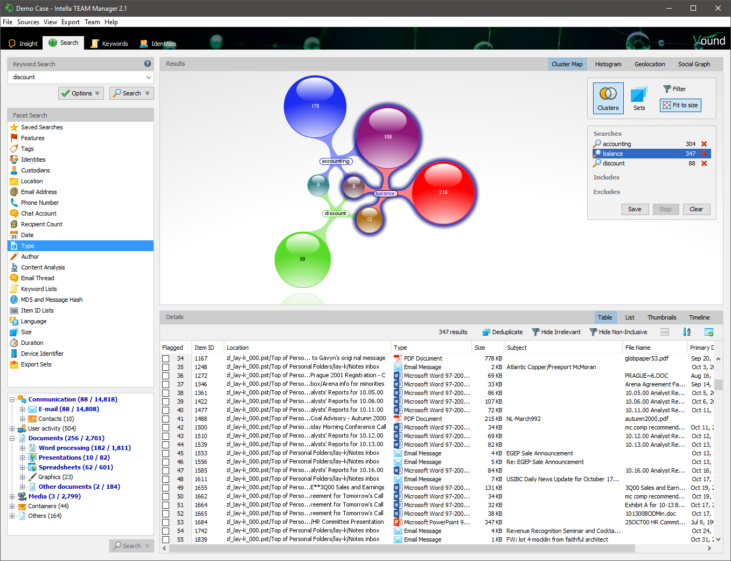Delete the discount search with red X
Image resolution: width=731 pixels, height=561 pixels.
pyautogui.click(x=704, y=163)
